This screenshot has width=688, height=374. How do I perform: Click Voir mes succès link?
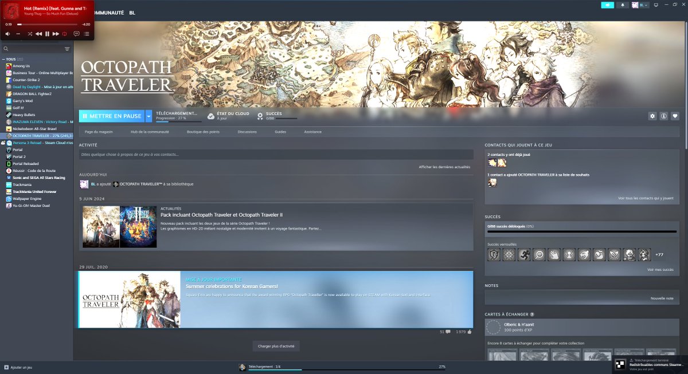tap(660, 269)
